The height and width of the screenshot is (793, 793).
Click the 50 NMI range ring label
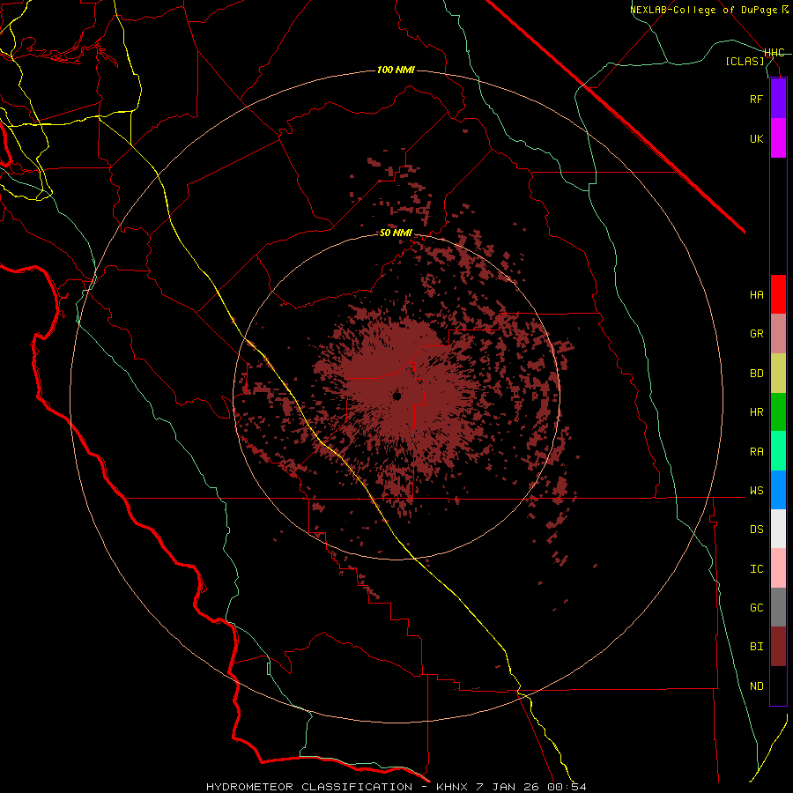tap(396, 233)
